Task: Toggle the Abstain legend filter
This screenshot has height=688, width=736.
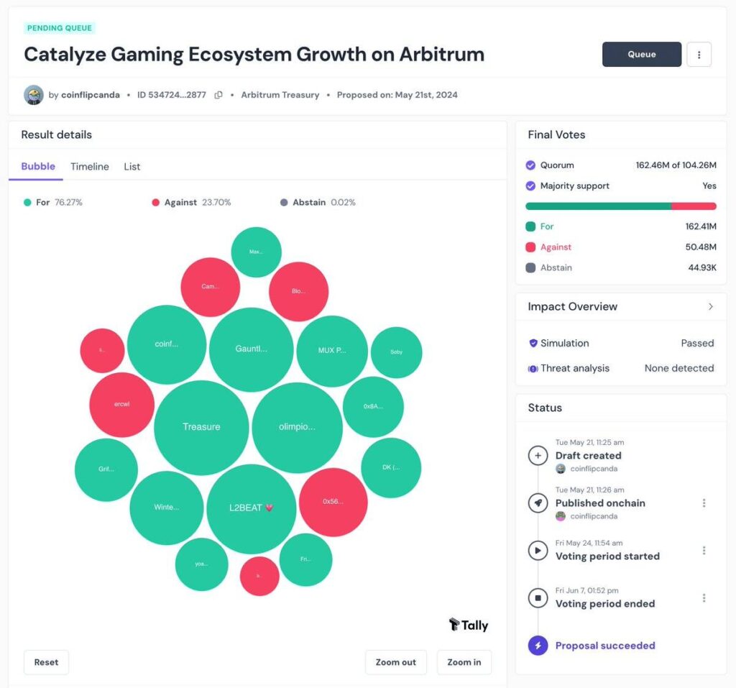Action: [318, 203]
